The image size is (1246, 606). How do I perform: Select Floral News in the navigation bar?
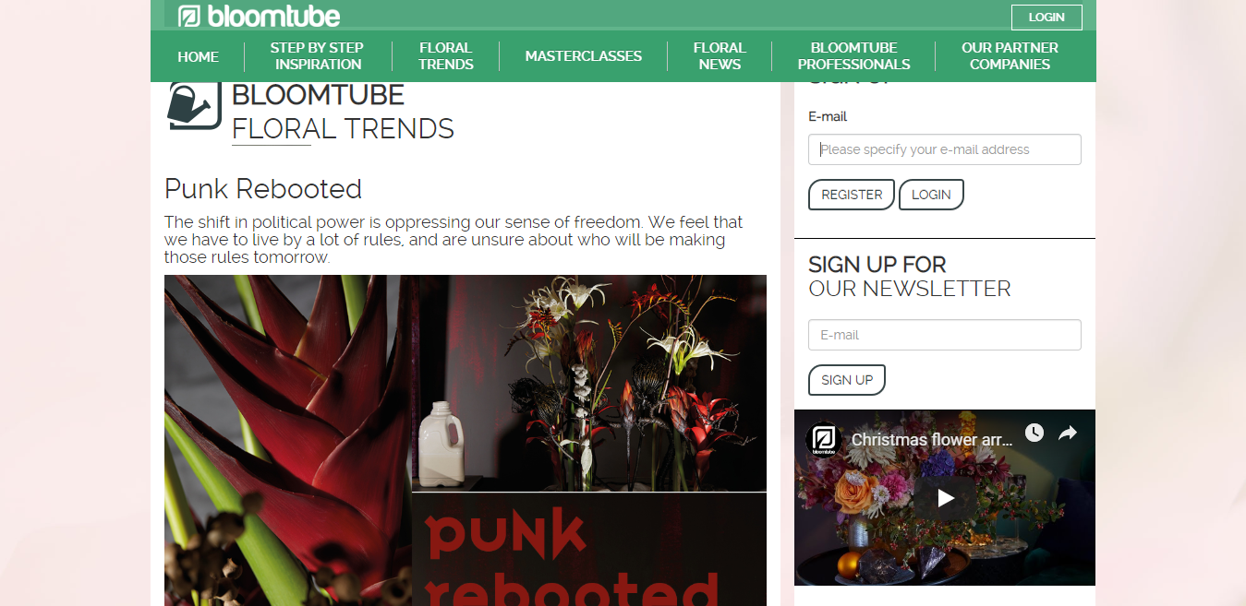coord(720,56)
